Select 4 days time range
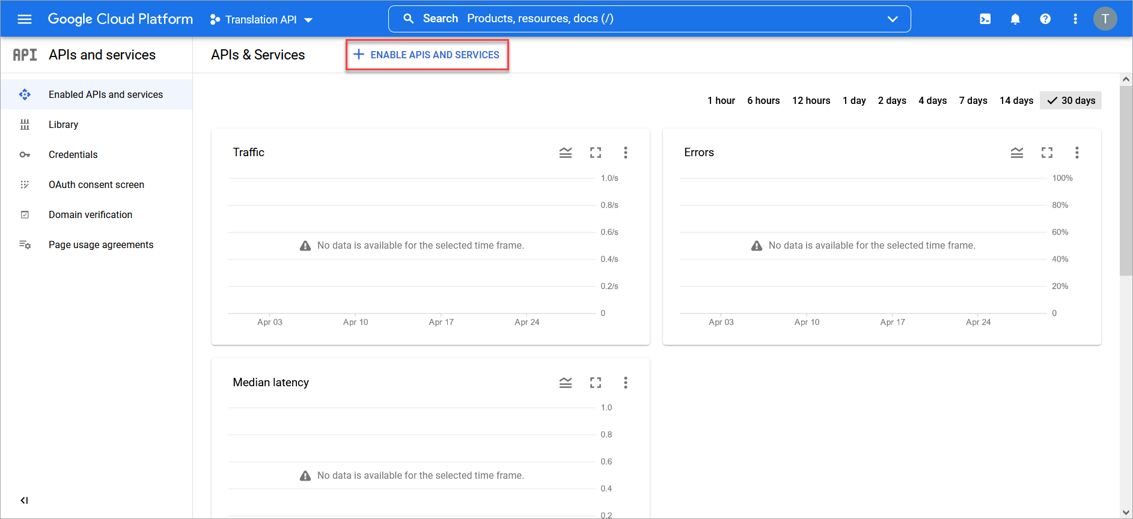This screenshot has height=519, width=1133. (932, 100)
